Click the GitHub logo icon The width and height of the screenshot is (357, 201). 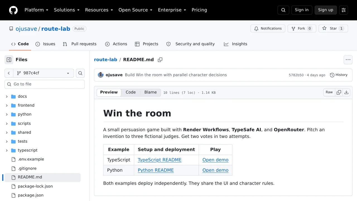coord(13,10)
